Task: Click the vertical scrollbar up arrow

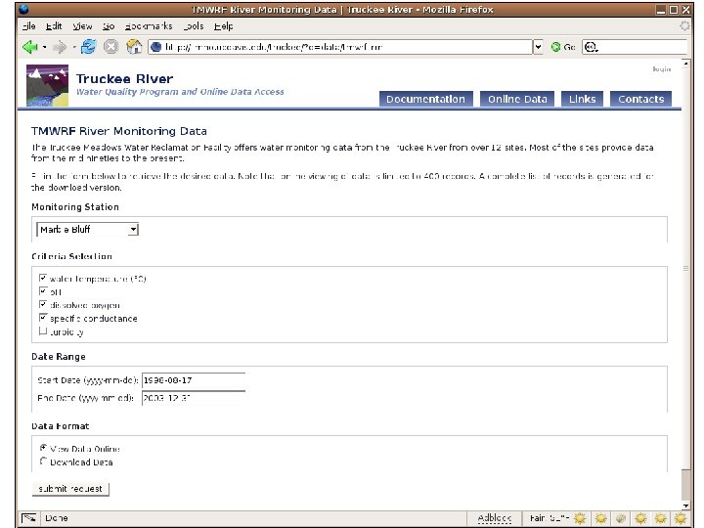Action: coord(685,64)
